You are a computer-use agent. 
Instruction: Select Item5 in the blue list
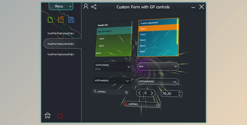[x=158, y=46]
